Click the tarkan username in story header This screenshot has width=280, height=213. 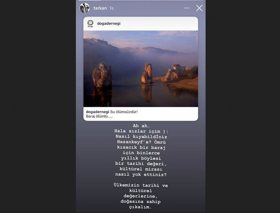[100, 8]
